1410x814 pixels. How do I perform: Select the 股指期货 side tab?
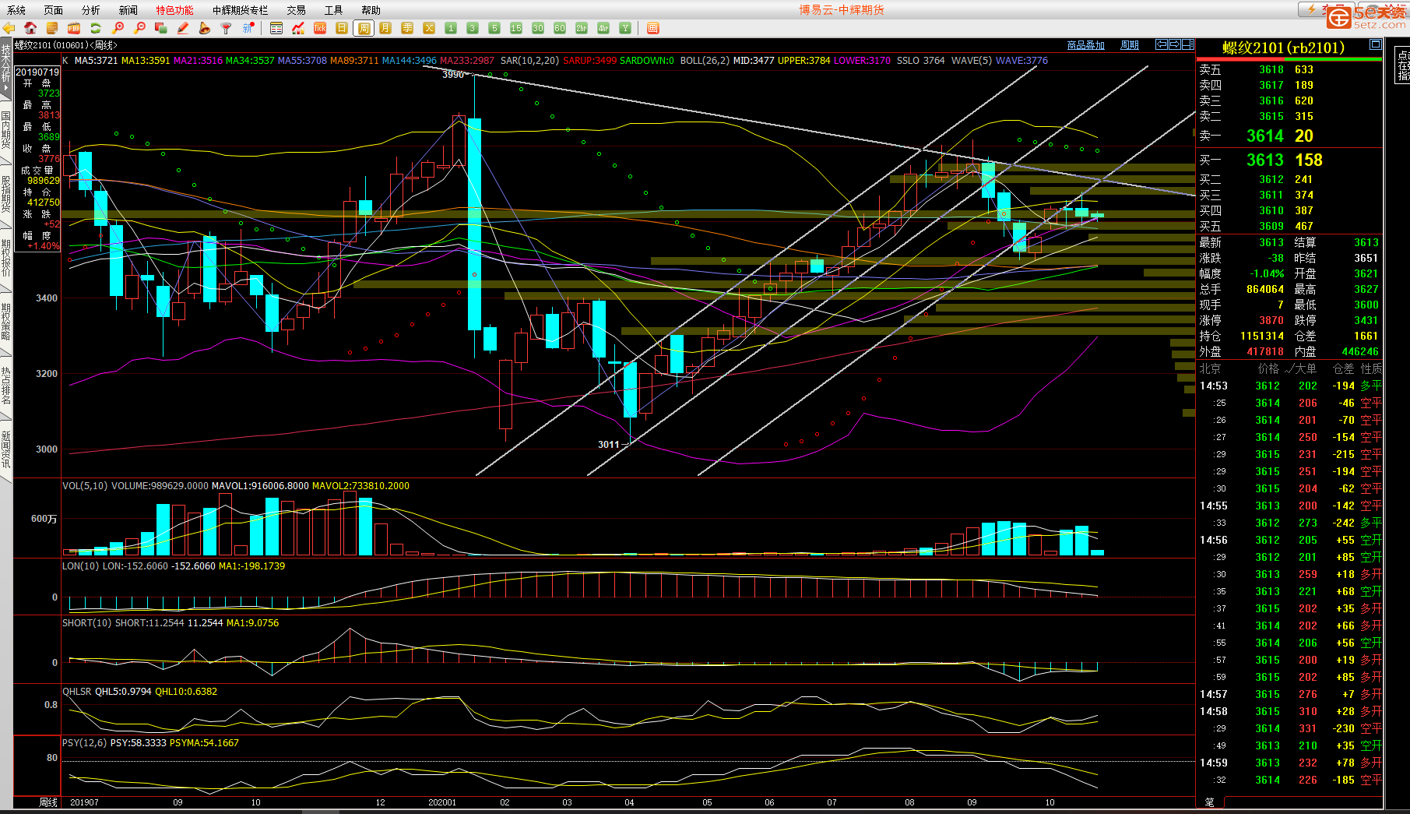tap(6, 195)
